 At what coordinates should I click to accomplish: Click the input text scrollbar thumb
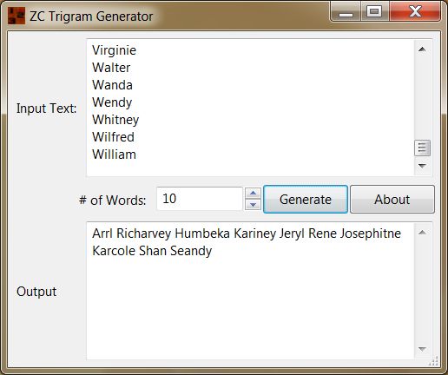point(422,148)
